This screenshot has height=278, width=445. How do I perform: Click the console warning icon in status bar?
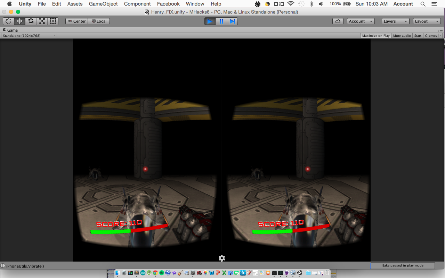3,266
